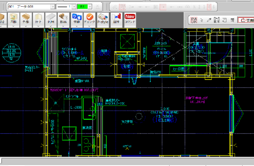The width and height of the screenshot is (254, 166).
Task: Click the parallel lines icon in snap toolbar
Action: [x=115, y=7]
